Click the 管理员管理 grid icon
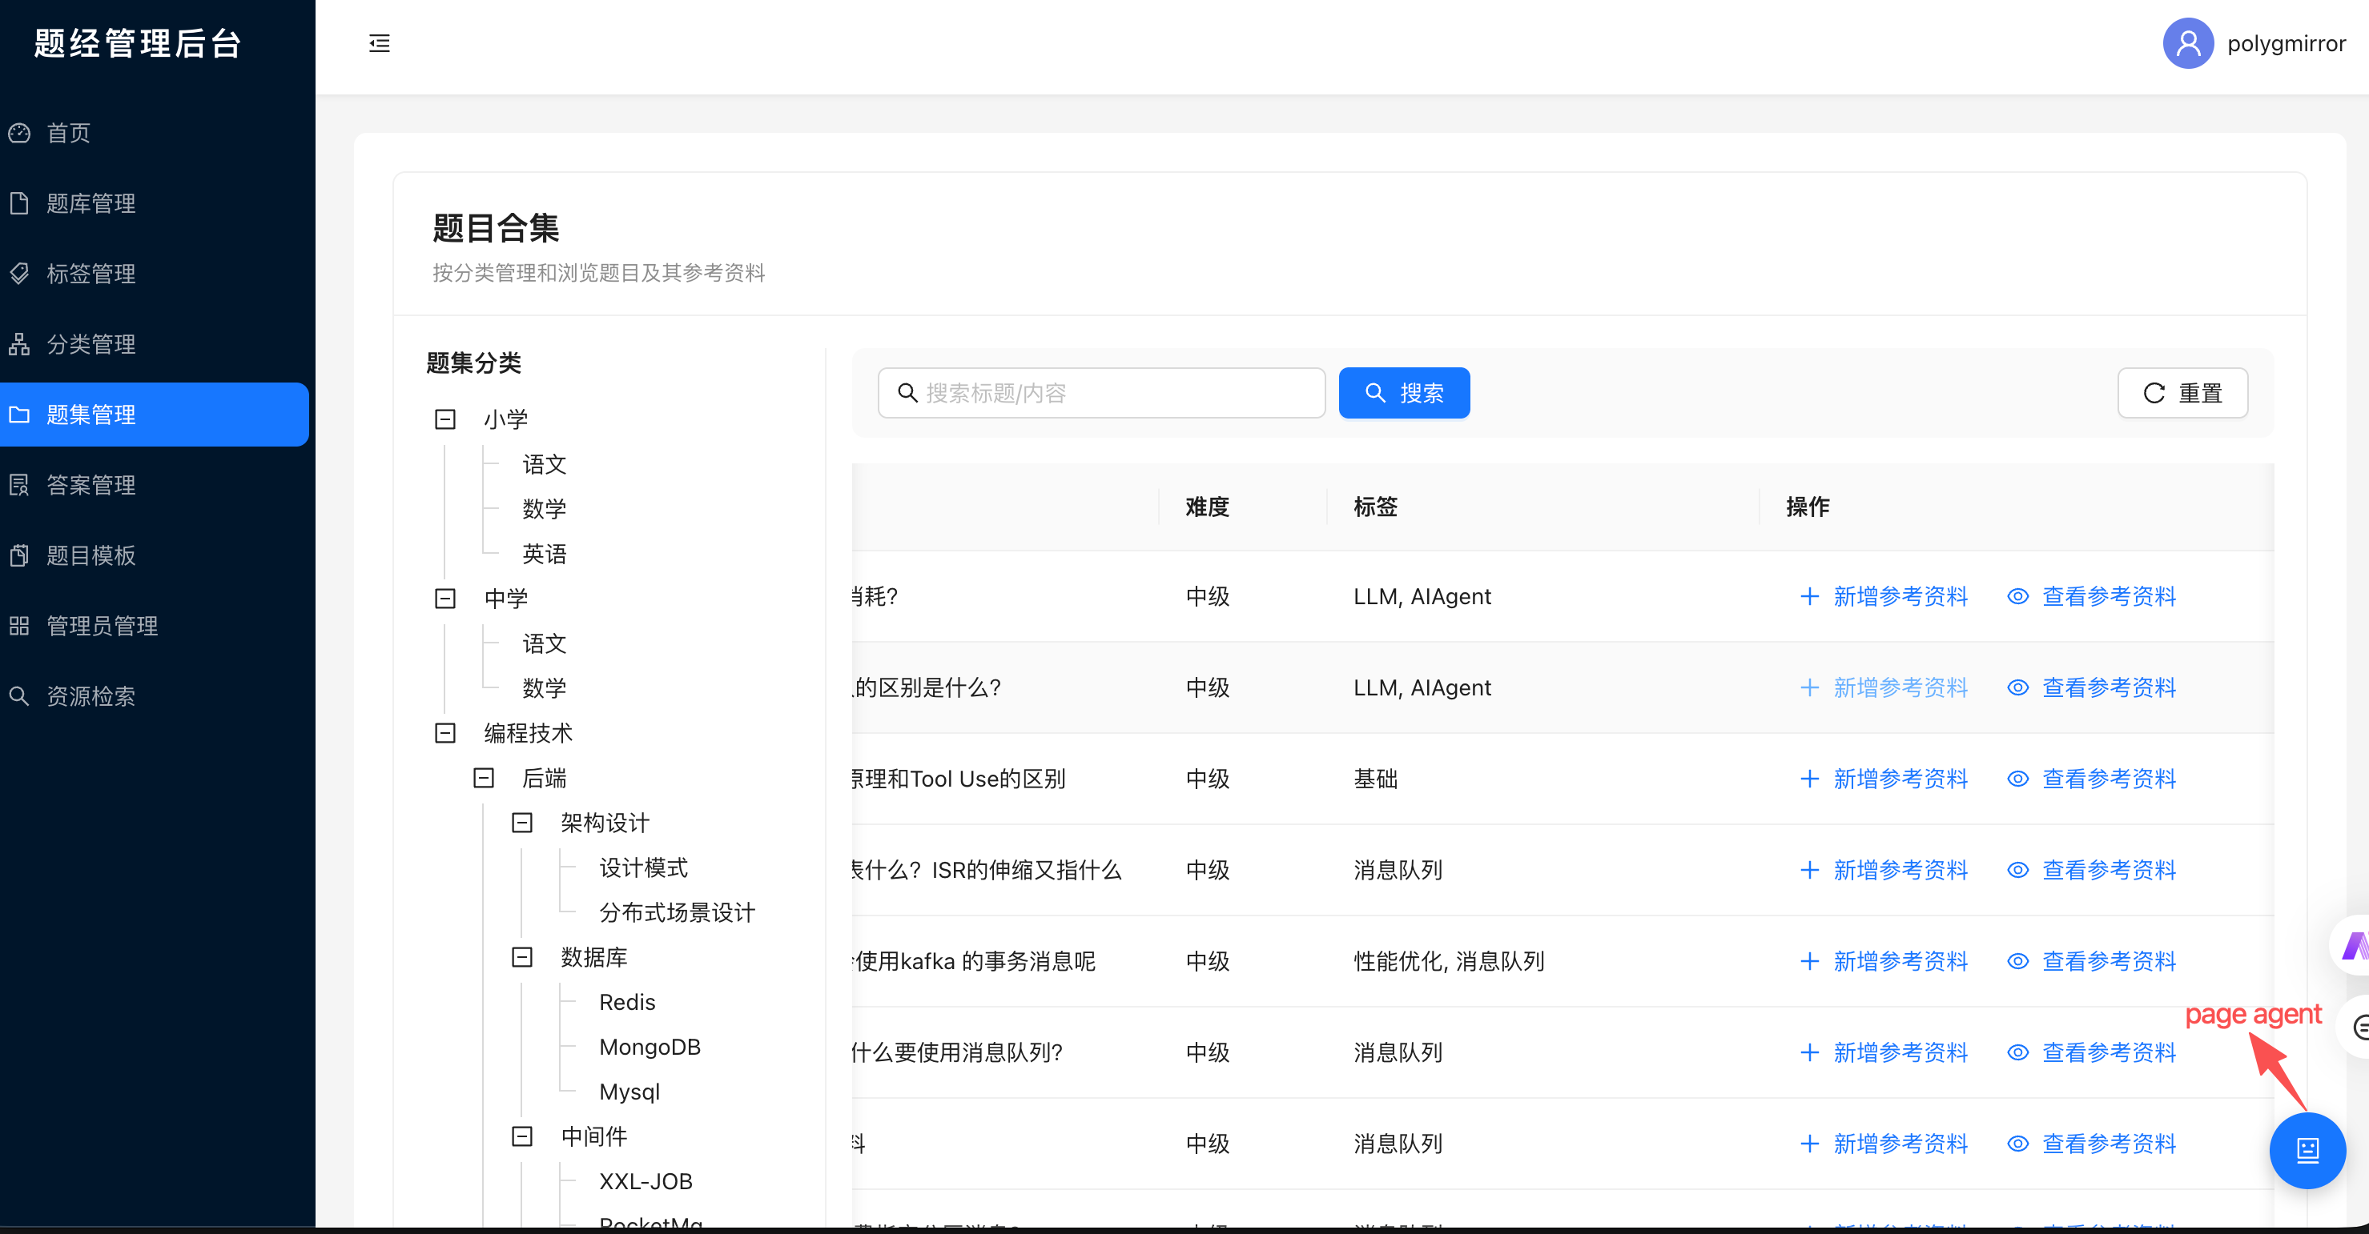 pos(19,626)
